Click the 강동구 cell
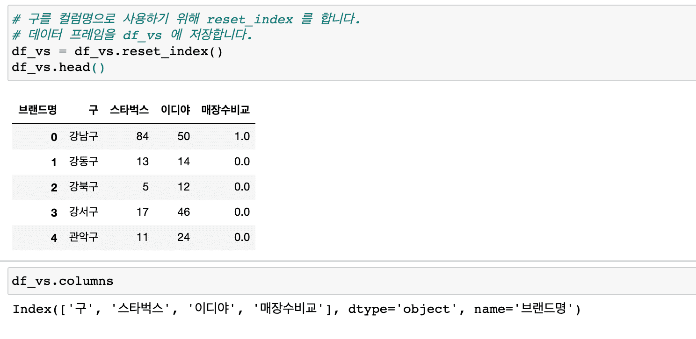This screenshot has width=696, height=339. click(x=84, y=162)
